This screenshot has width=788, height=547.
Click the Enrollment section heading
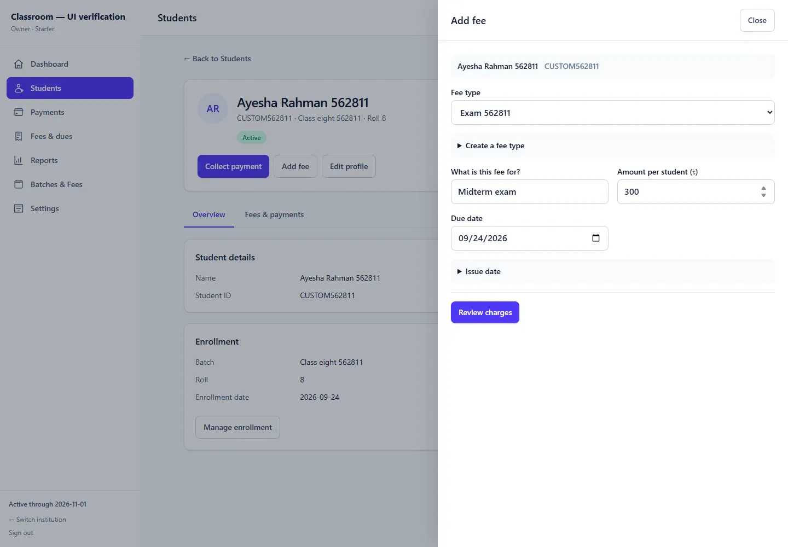(217, 341)
